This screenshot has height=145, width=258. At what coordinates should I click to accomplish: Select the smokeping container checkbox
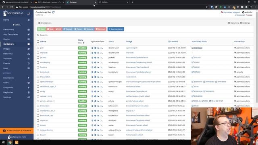click(38, 62)
